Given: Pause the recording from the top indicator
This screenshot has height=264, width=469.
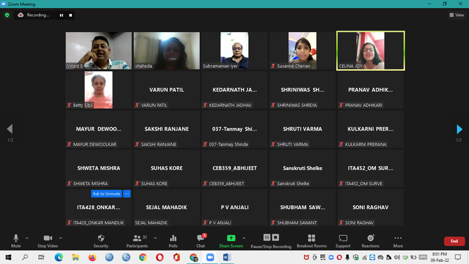Looking at the screenshot, I should [x=62, y=15].
